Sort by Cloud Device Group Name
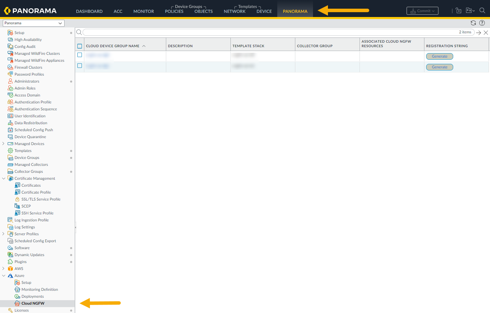The height and width of the screenshot is (313, 490). coord(113,46)
